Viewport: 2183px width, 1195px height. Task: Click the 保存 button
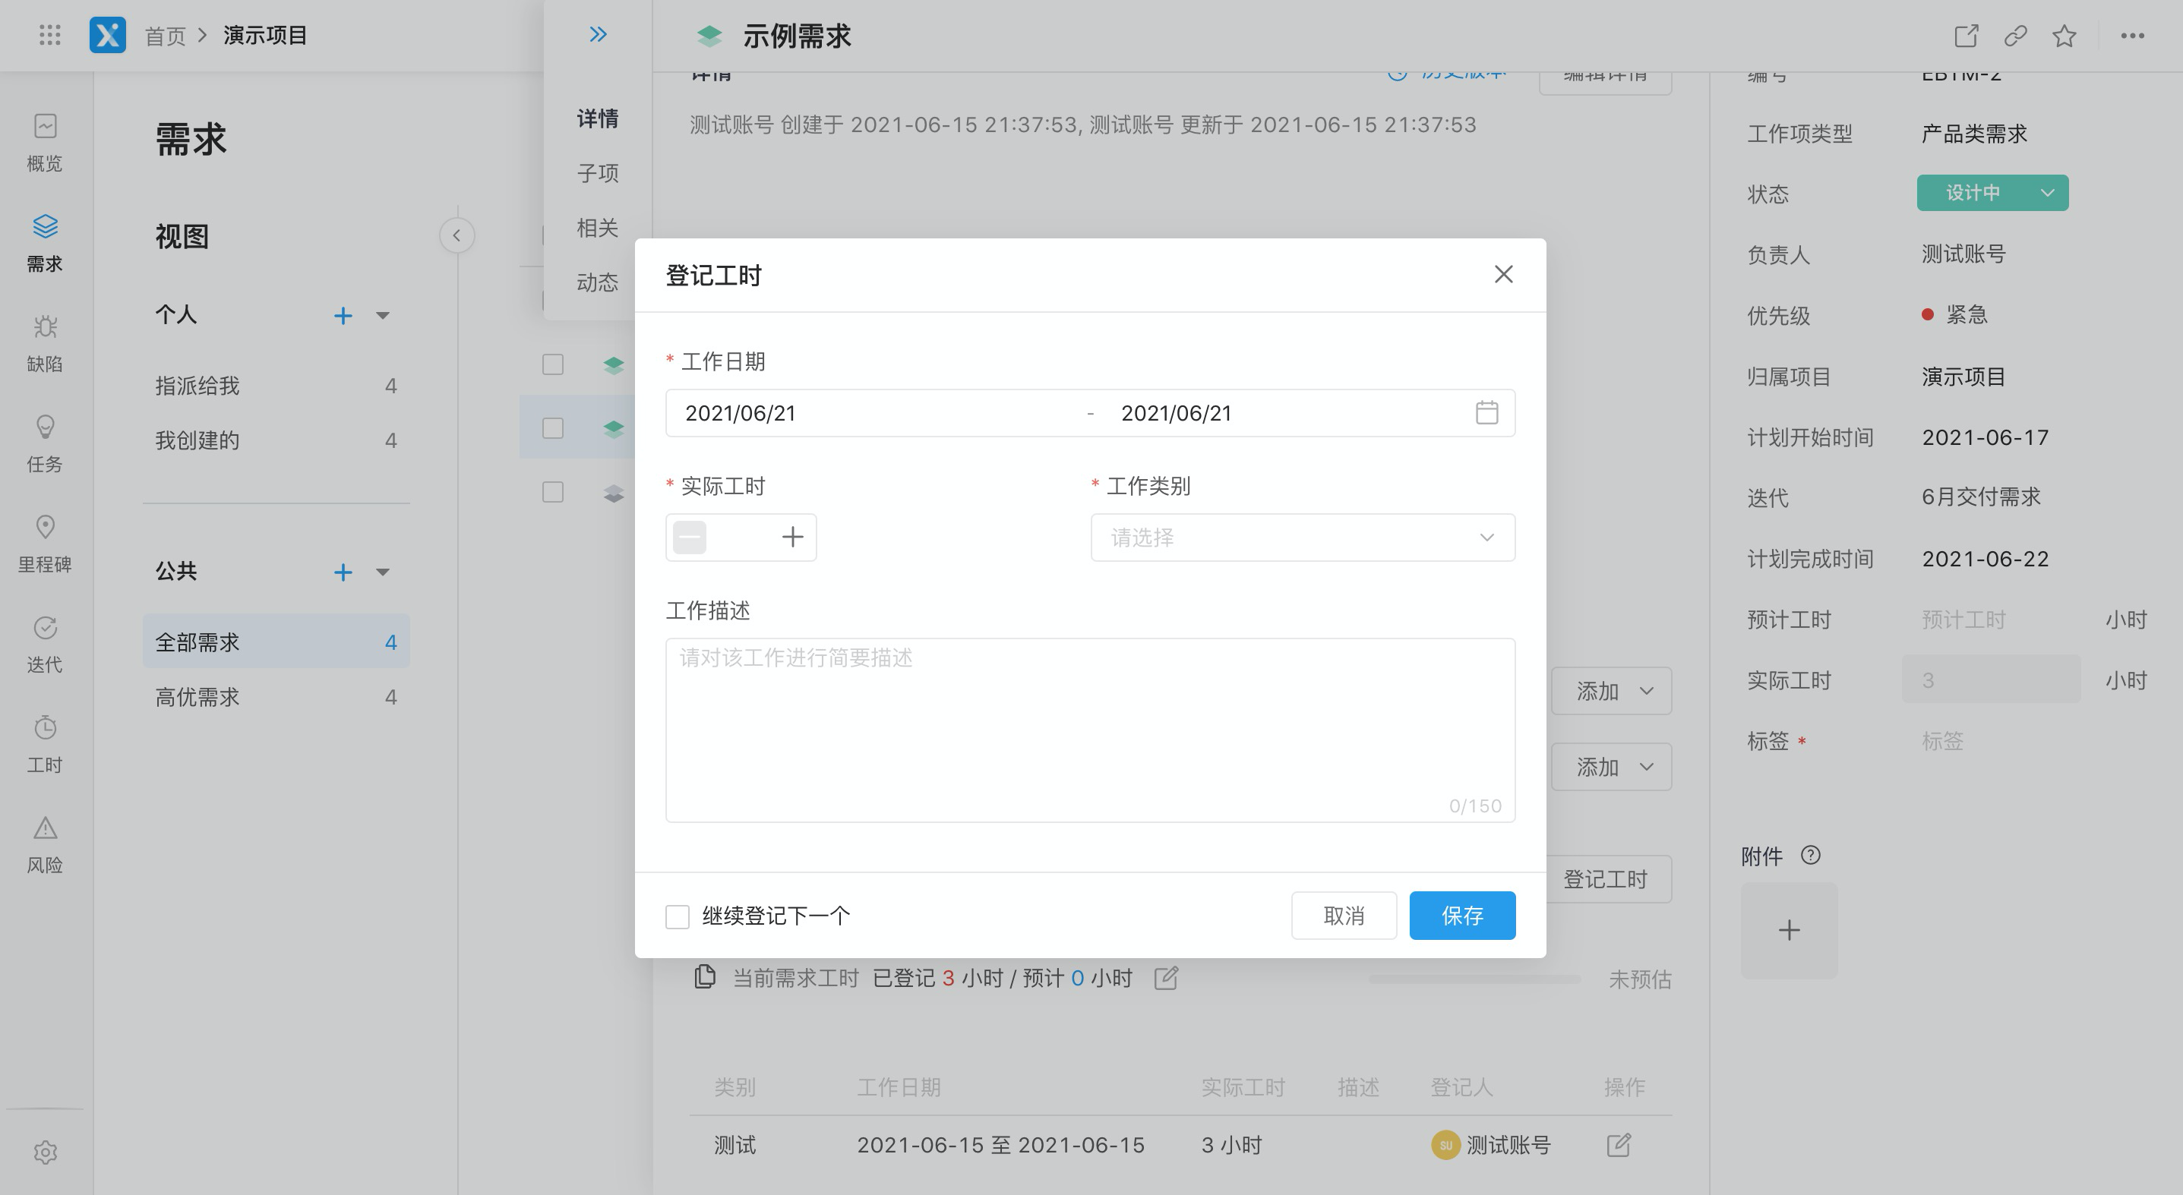[1462, 915]
